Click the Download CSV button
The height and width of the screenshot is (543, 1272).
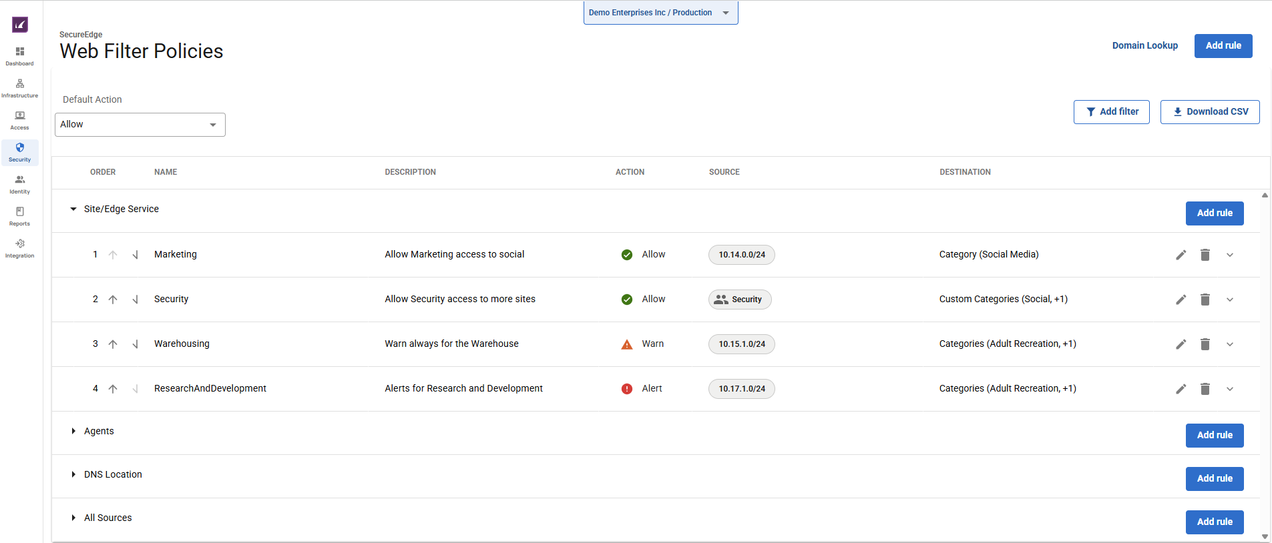coord(1209,112)
